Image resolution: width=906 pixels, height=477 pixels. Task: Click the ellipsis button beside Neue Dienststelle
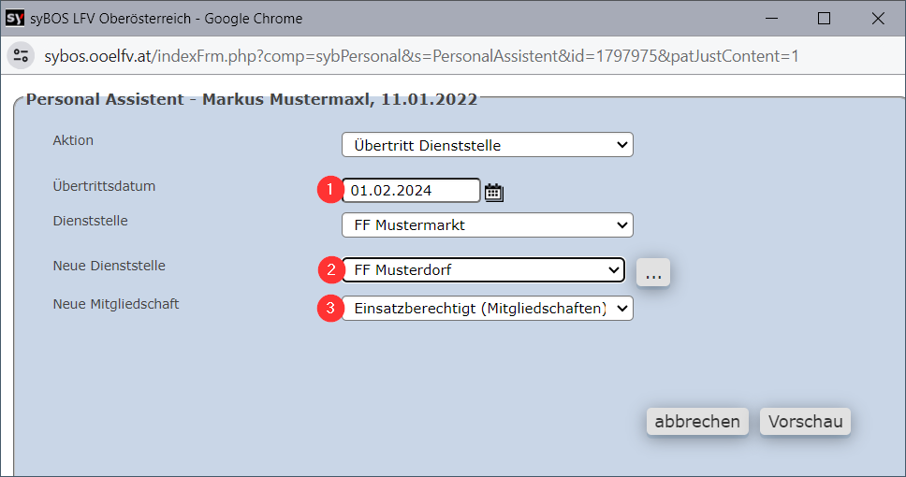tap(653, 272)
